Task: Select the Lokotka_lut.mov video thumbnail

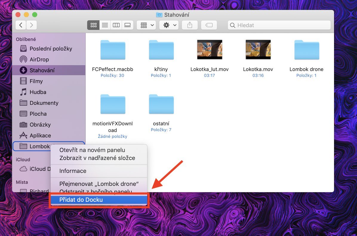Action: pos(210,50)
